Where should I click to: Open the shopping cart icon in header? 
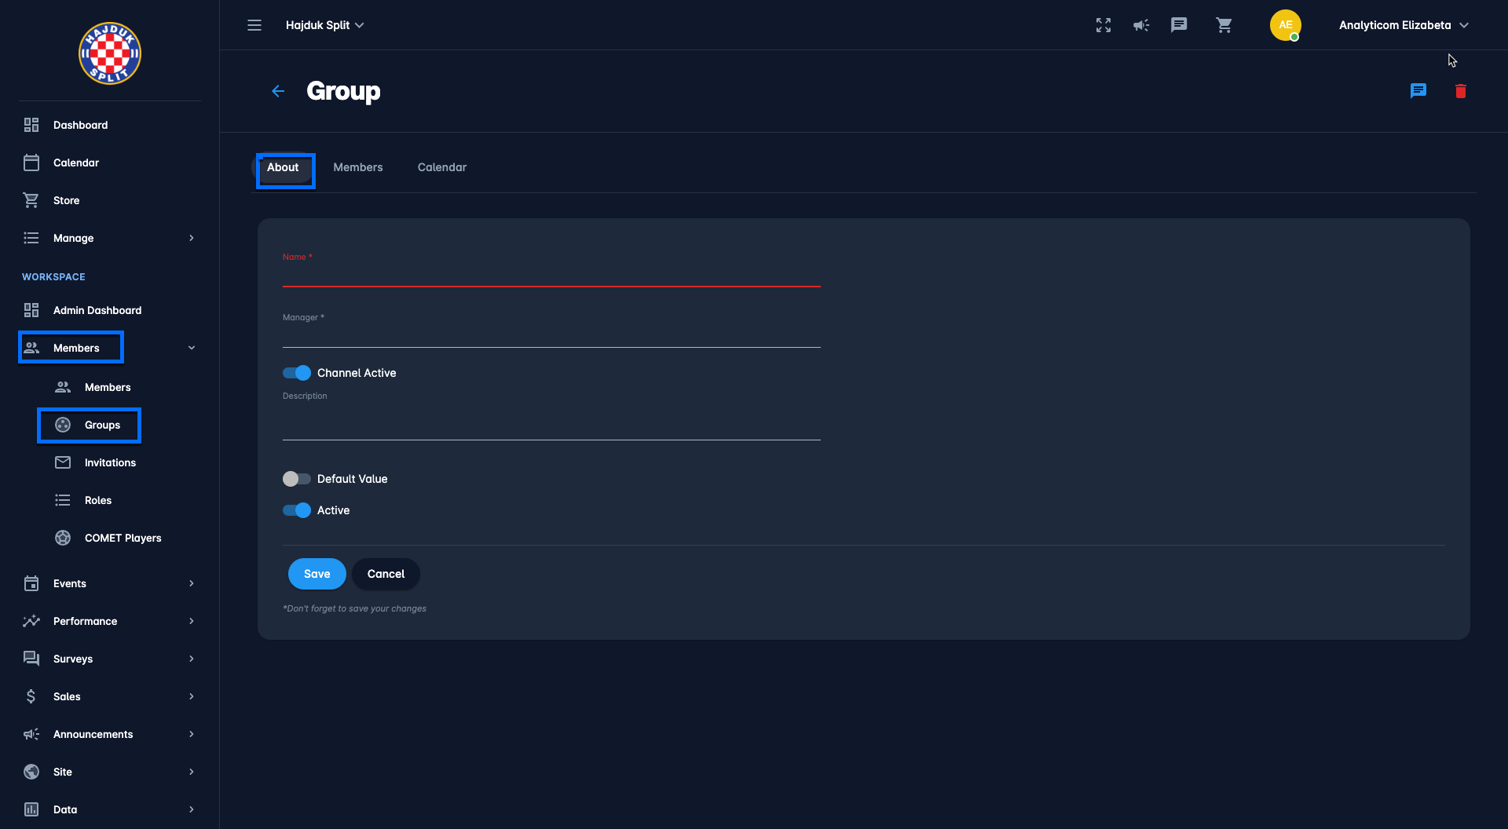(1224, 25)
